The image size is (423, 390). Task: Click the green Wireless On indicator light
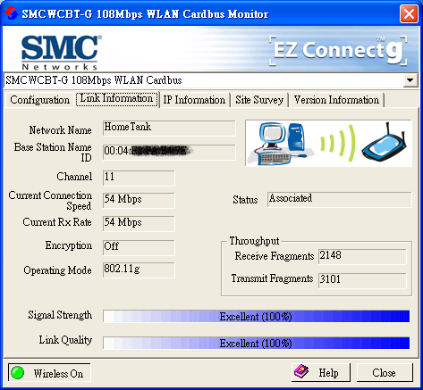(x=18, y=372)
